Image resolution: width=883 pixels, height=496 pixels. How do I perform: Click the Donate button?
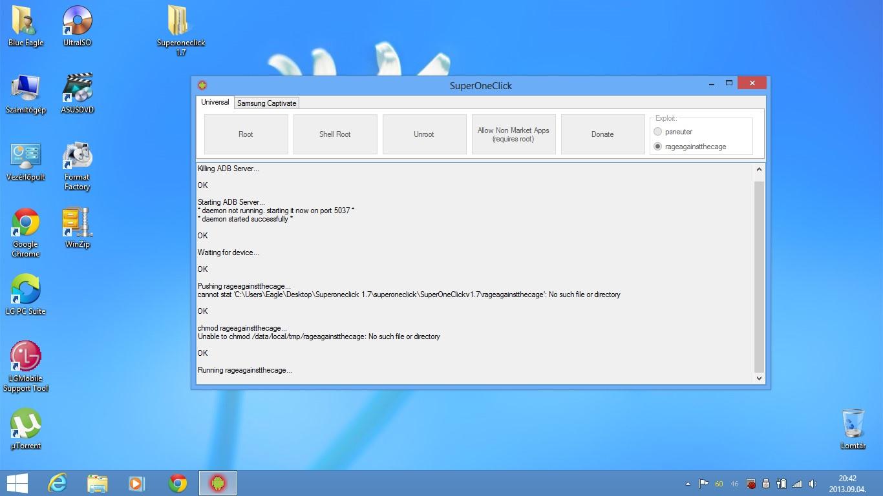click(602, 134)
